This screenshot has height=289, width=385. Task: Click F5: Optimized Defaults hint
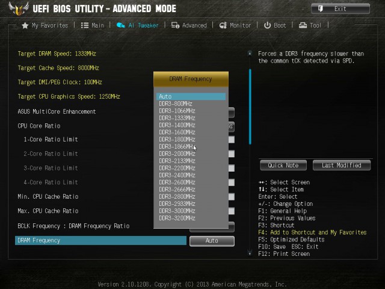pos(291,240)
